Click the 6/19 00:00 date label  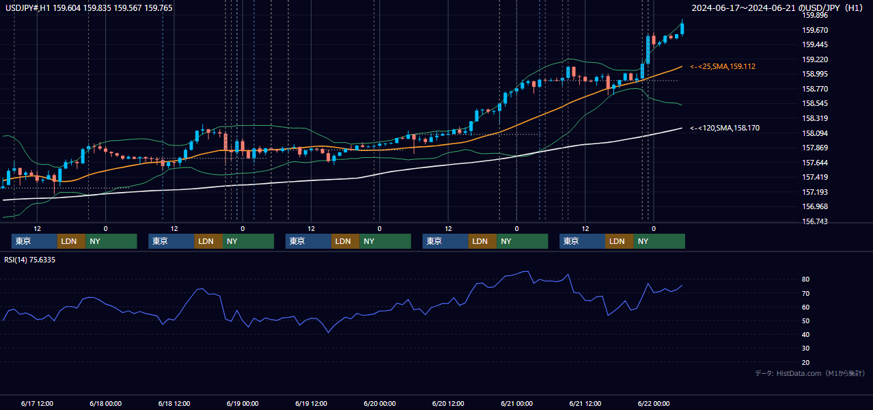(x=242, y=403)
